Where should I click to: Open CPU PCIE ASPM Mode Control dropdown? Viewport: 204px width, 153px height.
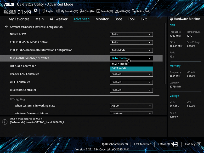click(x=131, y=42)
